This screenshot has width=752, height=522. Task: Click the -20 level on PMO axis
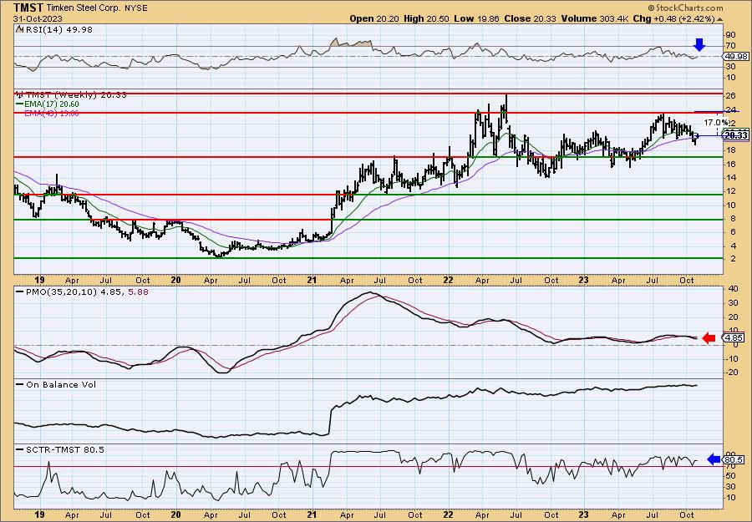coord(731,372)
